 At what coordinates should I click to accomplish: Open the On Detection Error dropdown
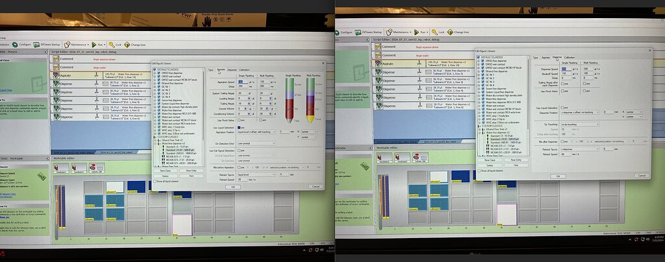[255, 143]
